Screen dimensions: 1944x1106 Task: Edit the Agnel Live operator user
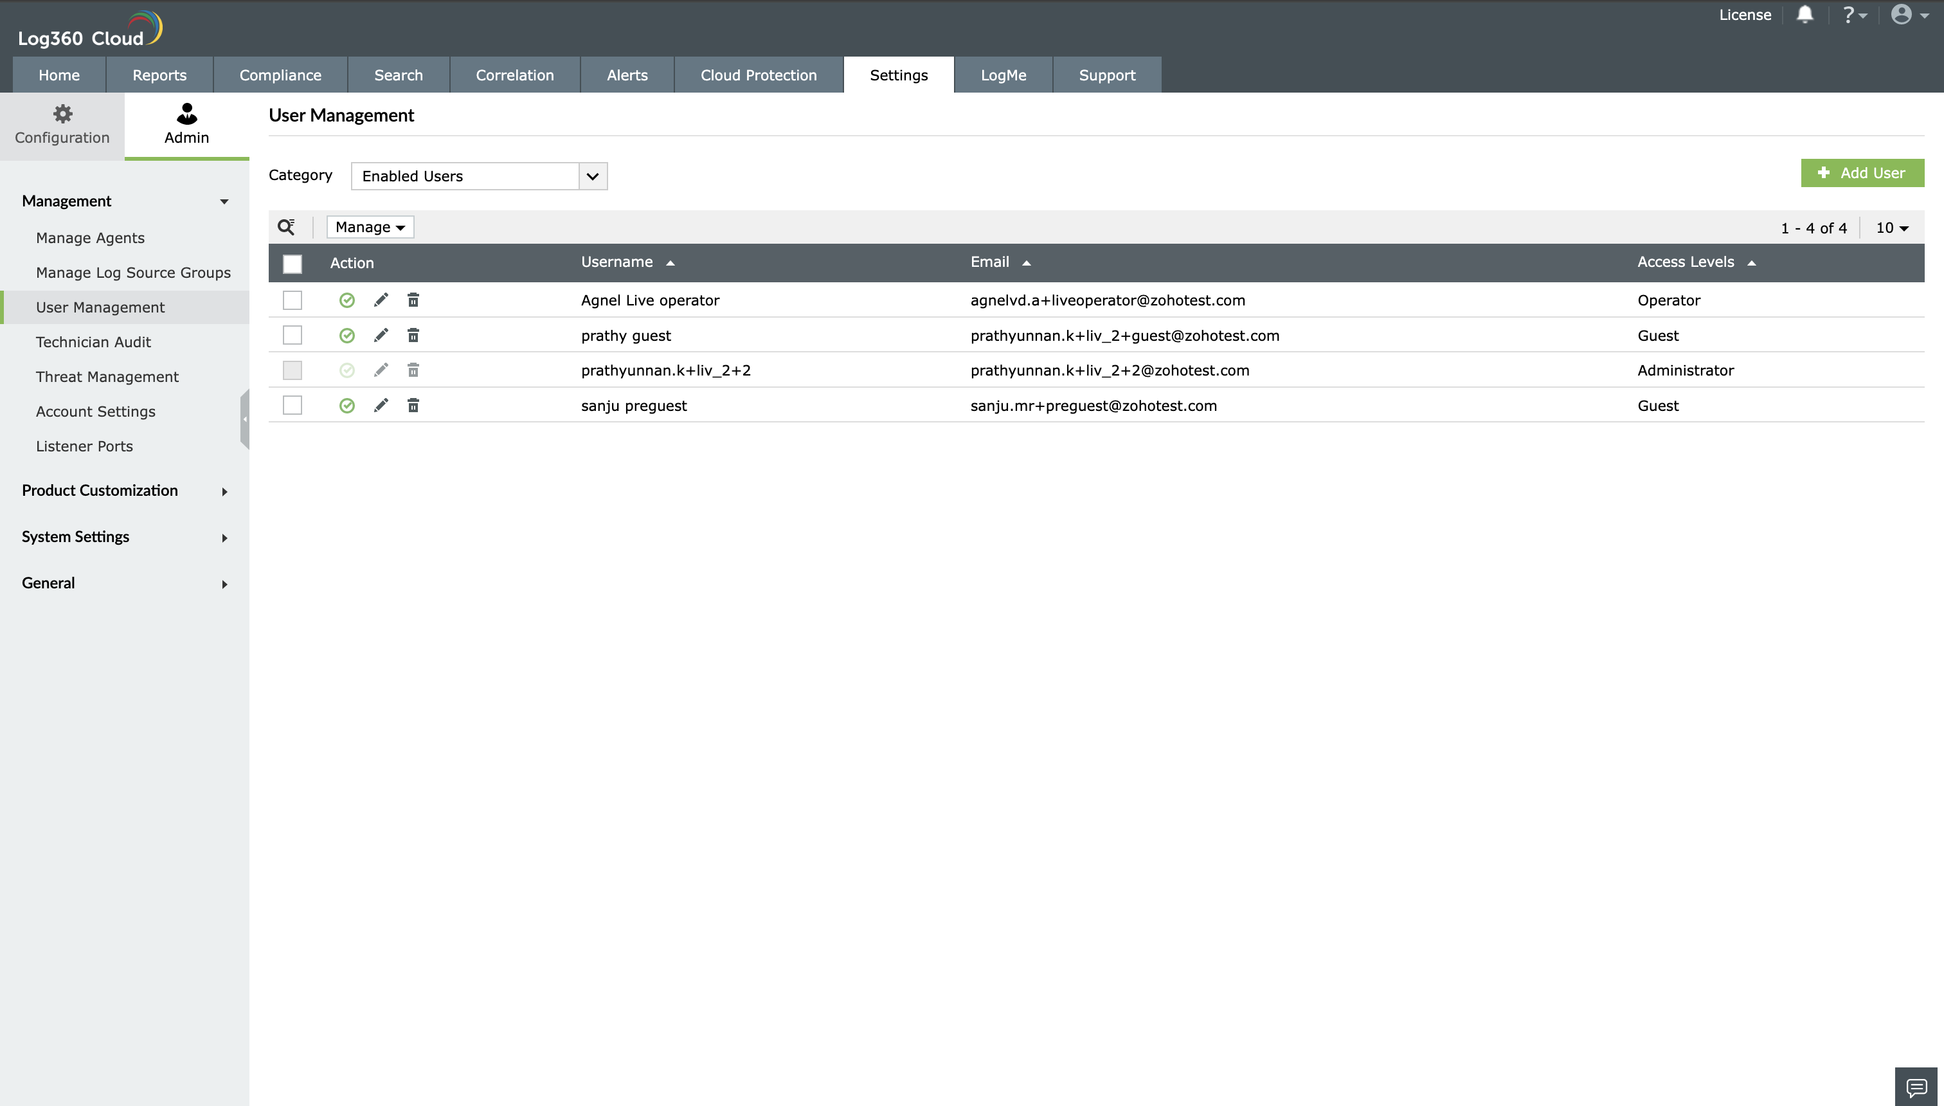[381, 300]
